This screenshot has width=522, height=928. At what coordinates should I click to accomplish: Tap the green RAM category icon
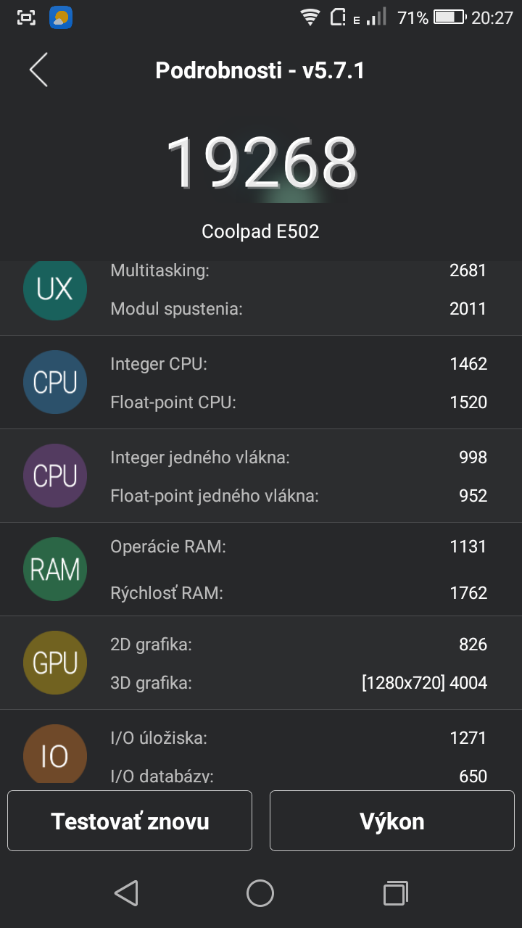55,569
